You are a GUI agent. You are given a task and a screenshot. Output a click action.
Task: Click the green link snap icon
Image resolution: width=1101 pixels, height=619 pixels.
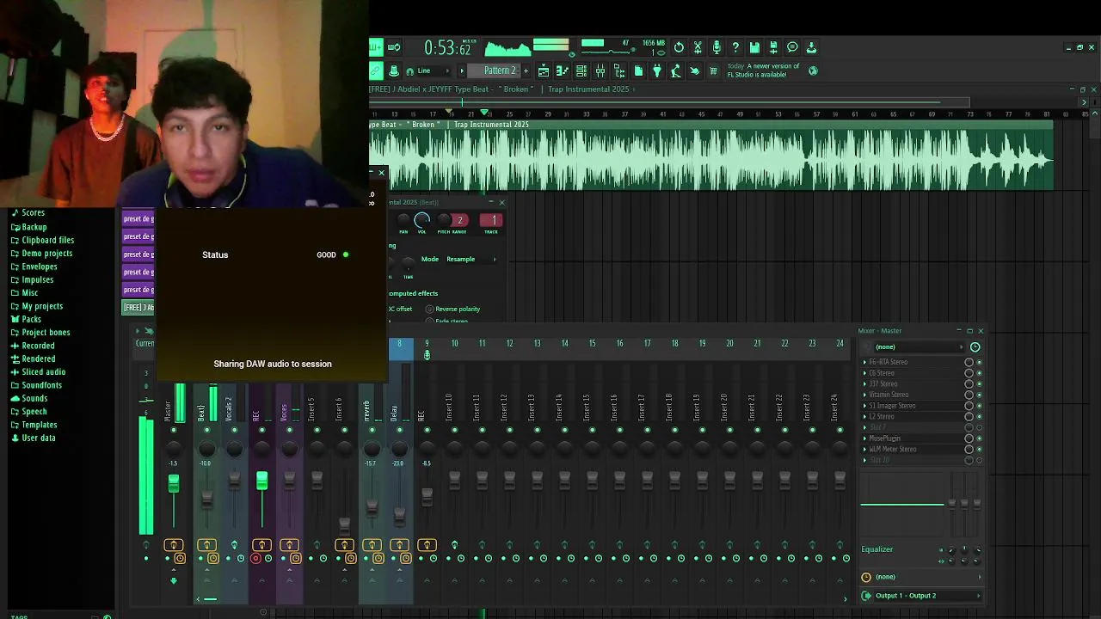pos(377,70)
